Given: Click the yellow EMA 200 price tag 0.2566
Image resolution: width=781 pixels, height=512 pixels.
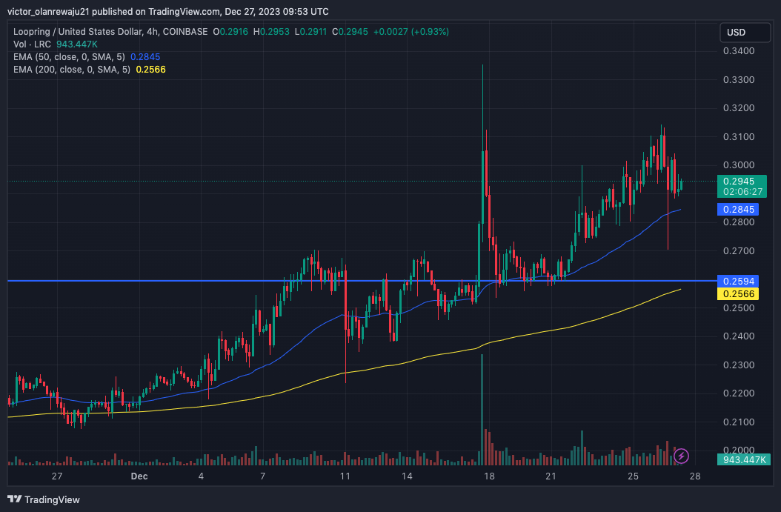Looking at the screenshot, I should coord(738,294).
